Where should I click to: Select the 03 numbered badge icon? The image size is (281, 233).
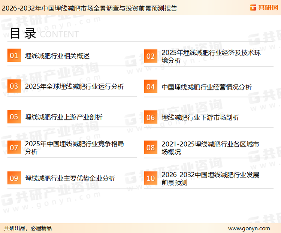[x=14, y=87]
